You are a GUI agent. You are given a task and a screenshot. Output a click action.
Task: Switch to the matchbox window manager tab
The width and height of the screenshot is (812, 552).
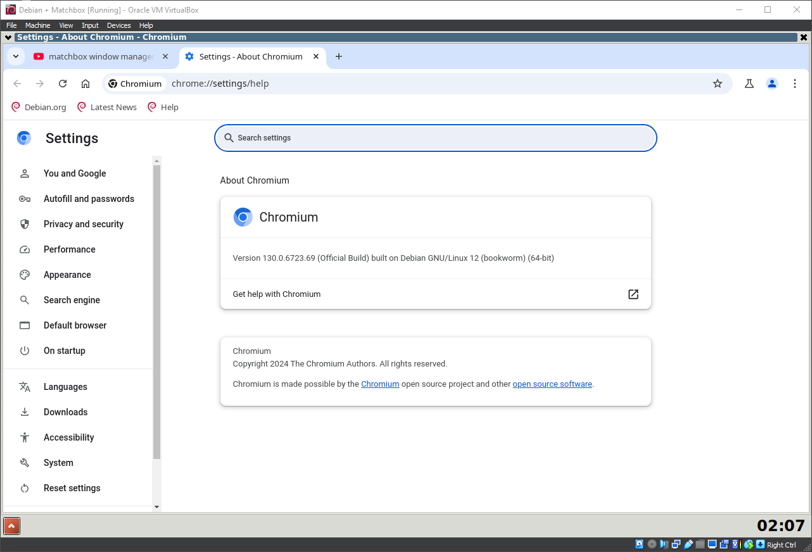pyautogui.click(x=95, y=56)
